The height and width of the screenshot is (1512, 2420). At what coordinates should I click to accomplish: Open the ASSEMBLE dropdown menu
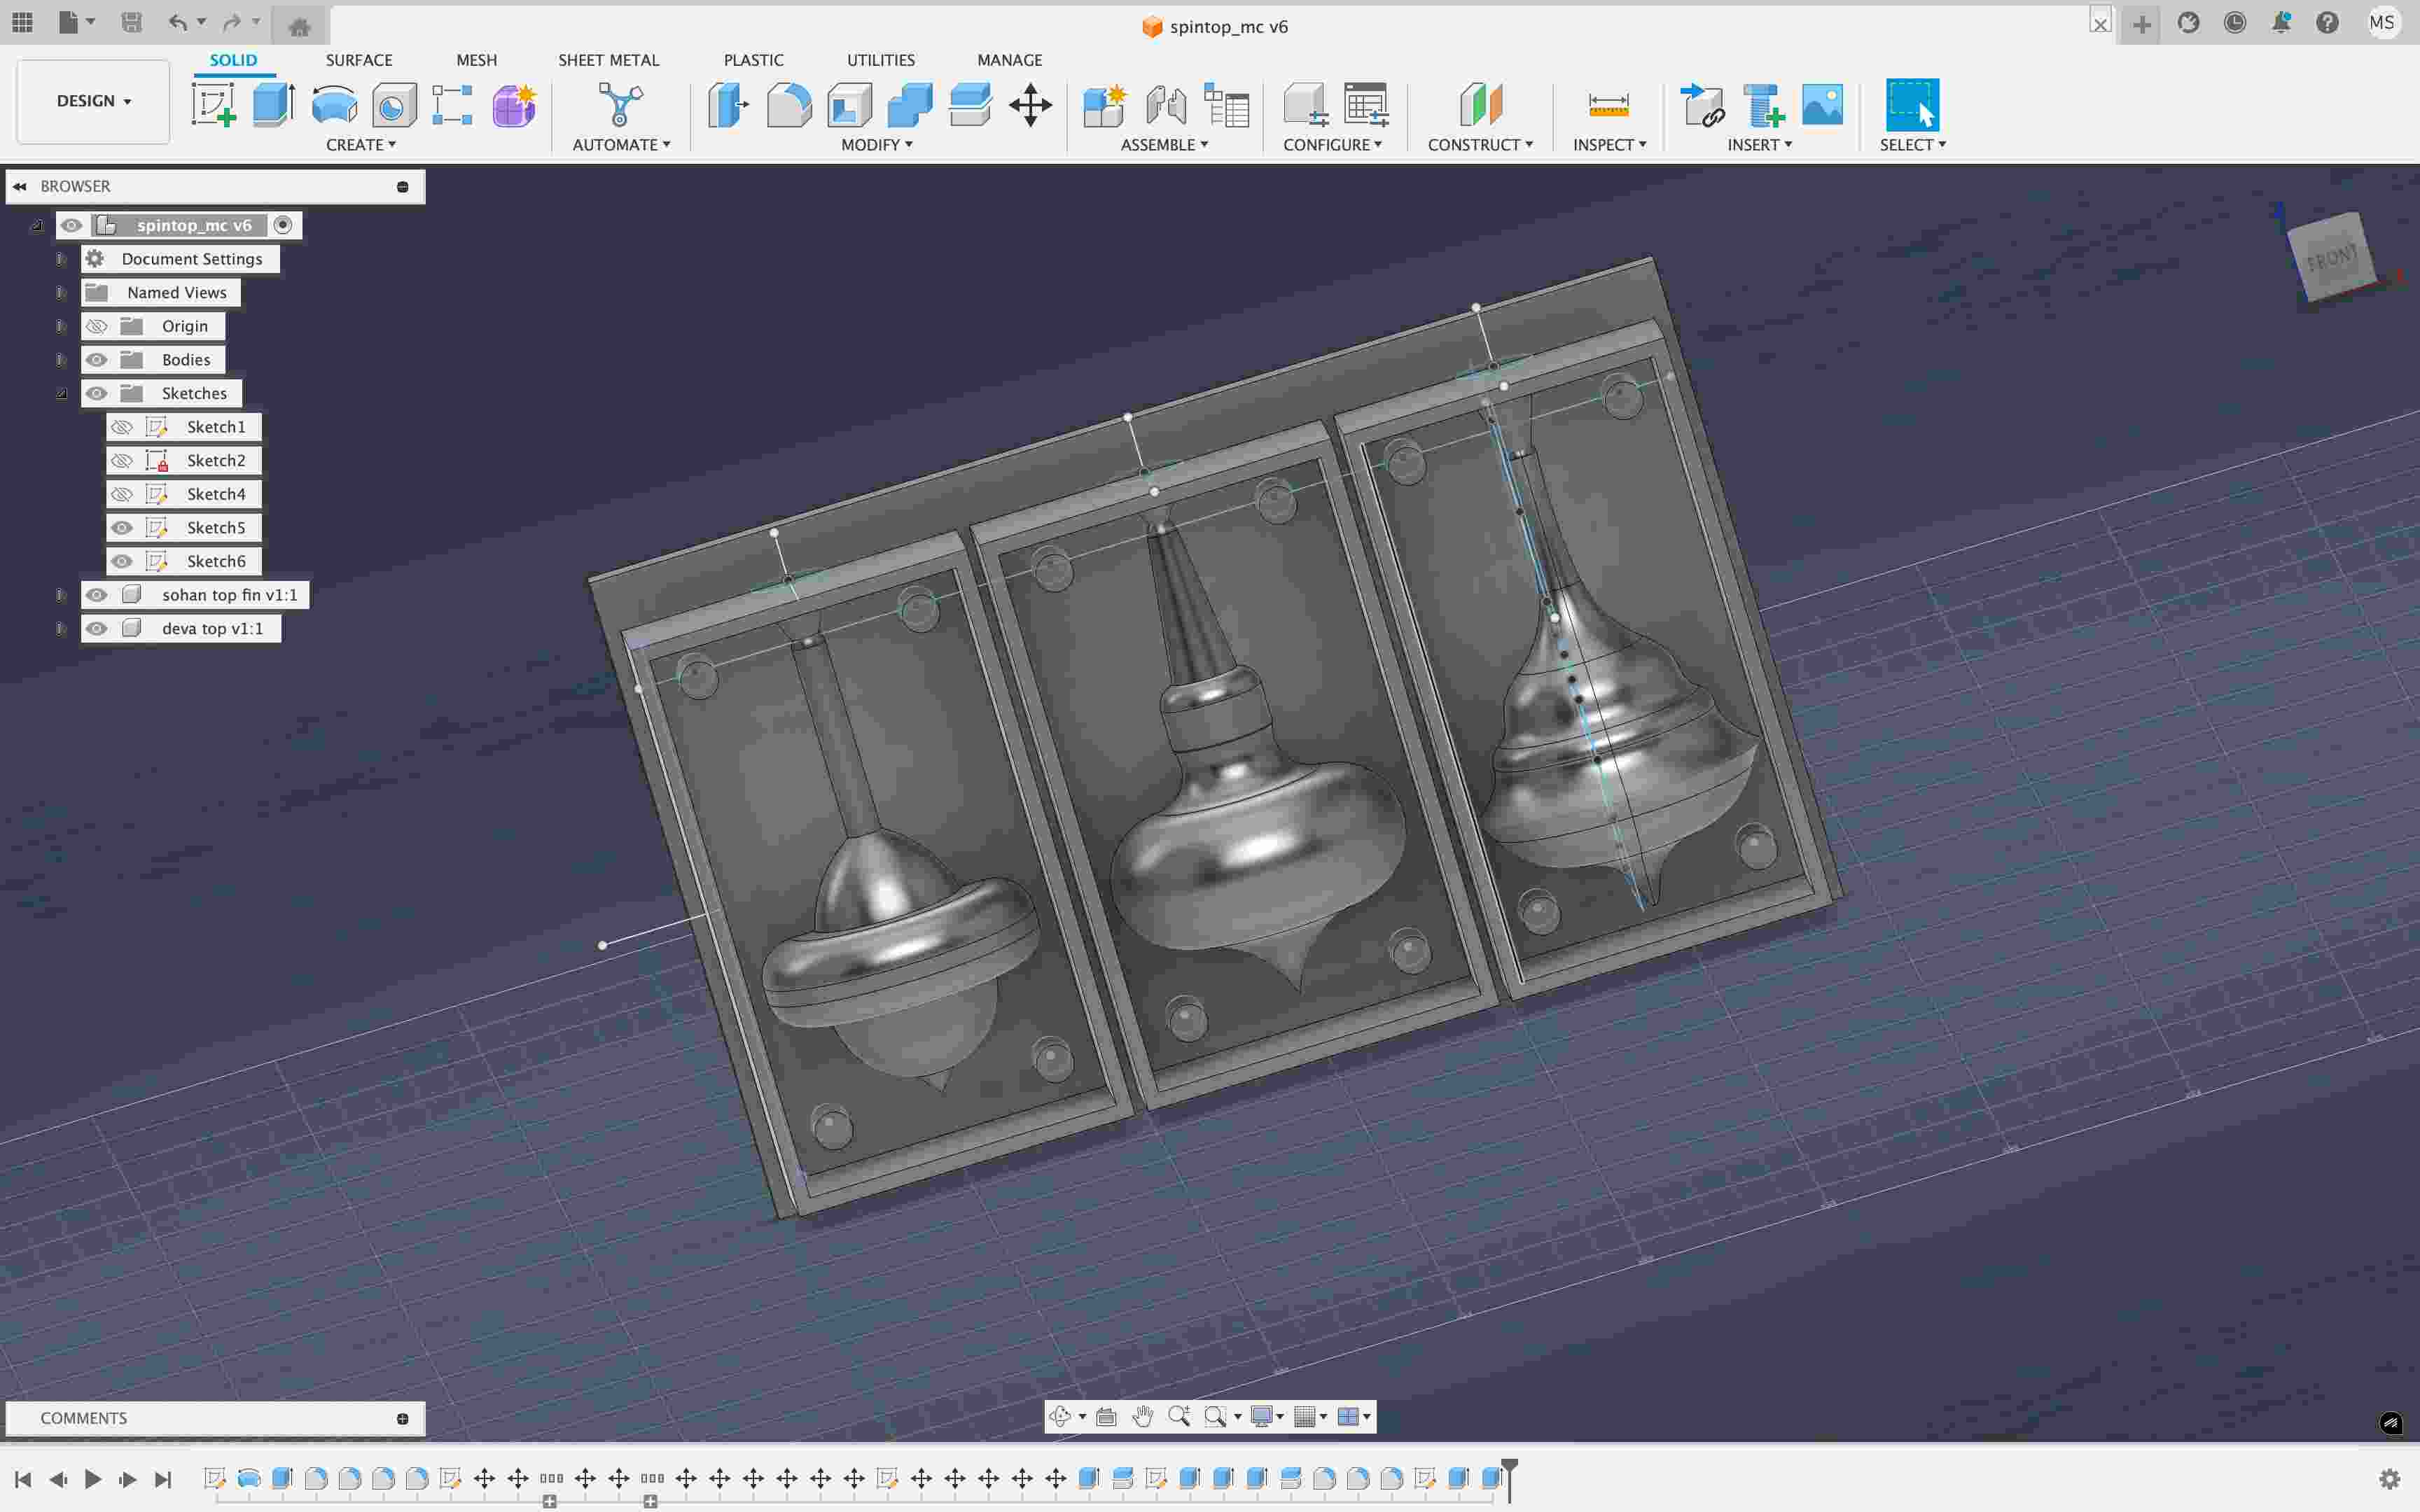tap(1164, 145)
